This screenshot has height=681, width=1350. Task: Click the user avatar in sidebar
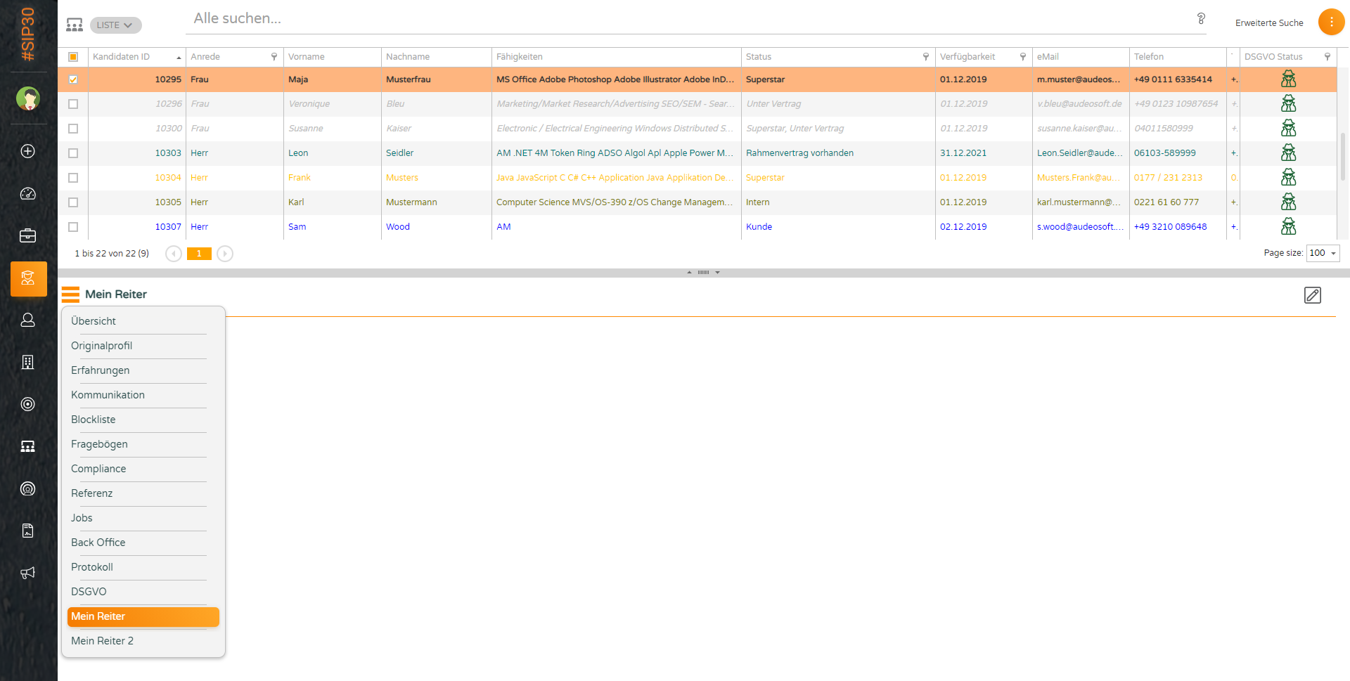click(28, 99)
